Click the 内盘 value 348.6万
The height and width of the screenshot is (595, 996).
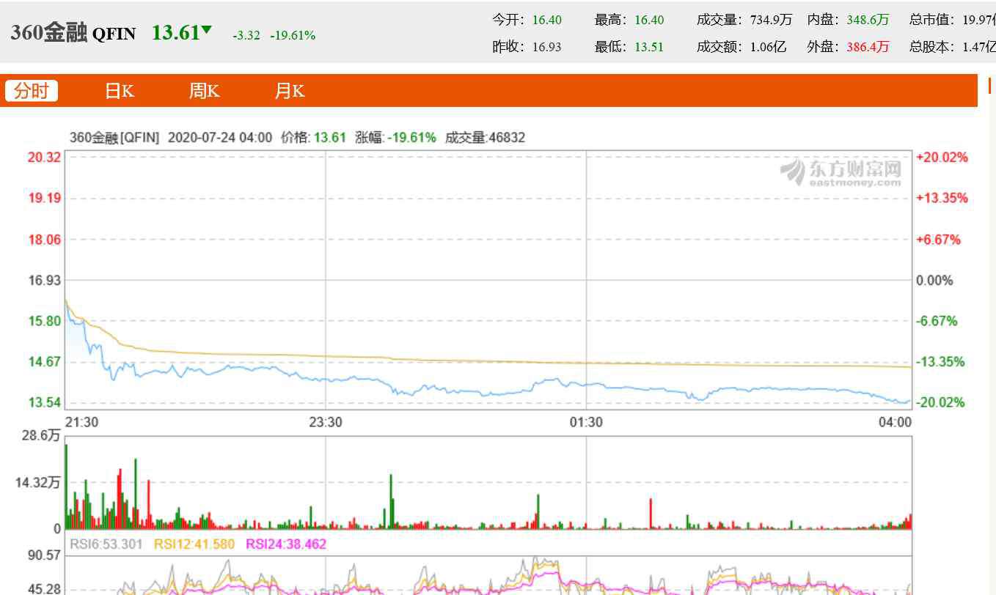coord(868,20)
